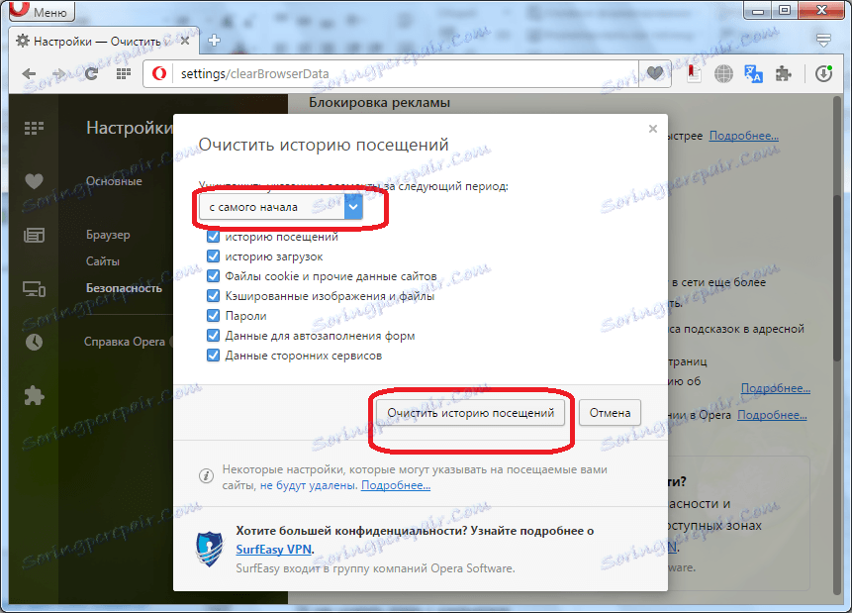Click the Очистить историю посещений button
This screenshot has height=613, width=852.
[471, 413]
